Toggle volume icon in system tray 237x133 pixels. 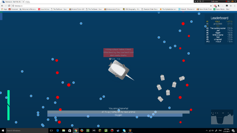213,130
